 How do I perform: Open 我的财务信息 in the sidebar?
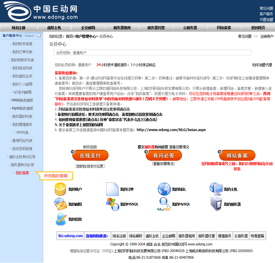coord(22,44)
